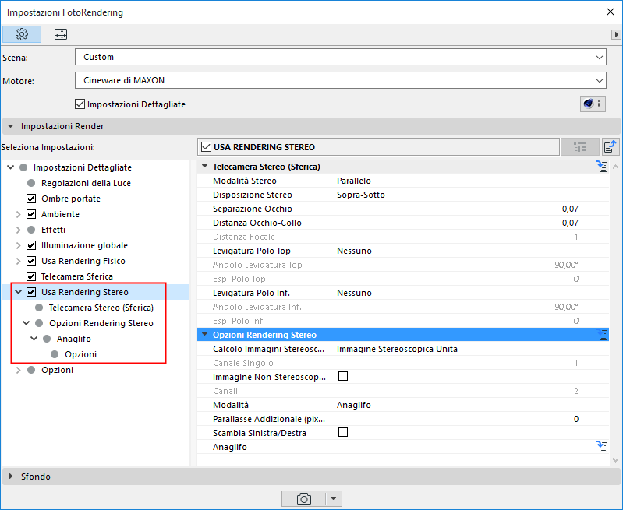Toggle USA RENDERING STEREO checkbox in the header
Image resolution: width=623 pixels, height=510 pixels.
click(206, 147)
